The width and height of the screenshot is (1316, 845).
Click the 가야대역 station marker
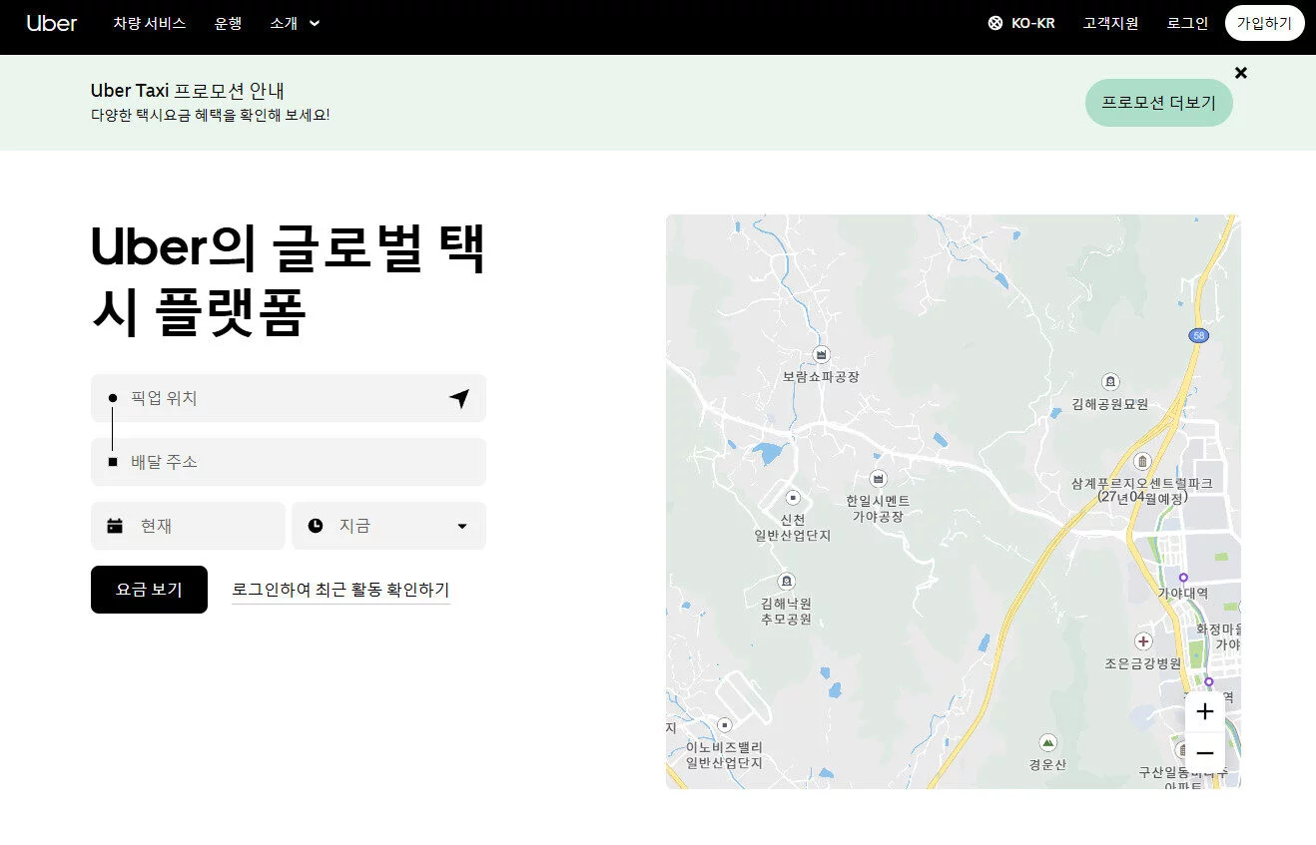[x=1183, y=577]
